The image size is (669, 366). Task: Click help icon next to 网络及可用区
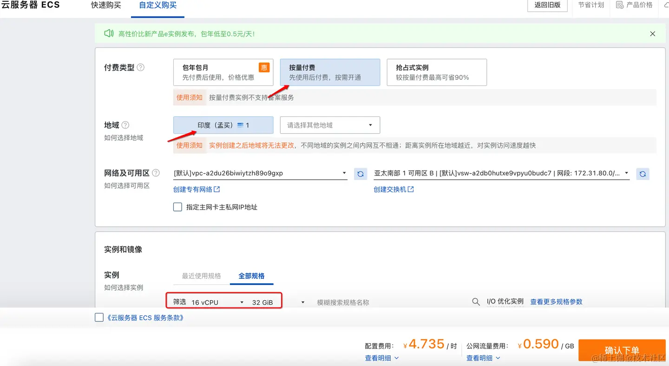156,173
